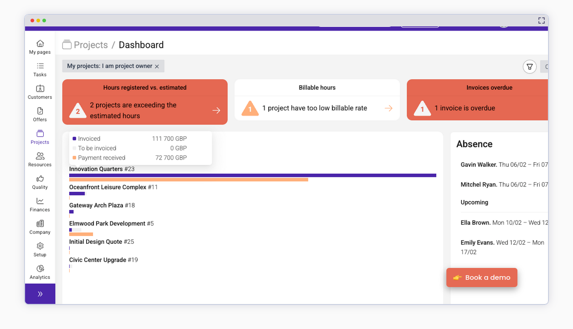The height and width of the screenshot is (329, 573).
Task: Open the Finances section
Action: (40, 204)
